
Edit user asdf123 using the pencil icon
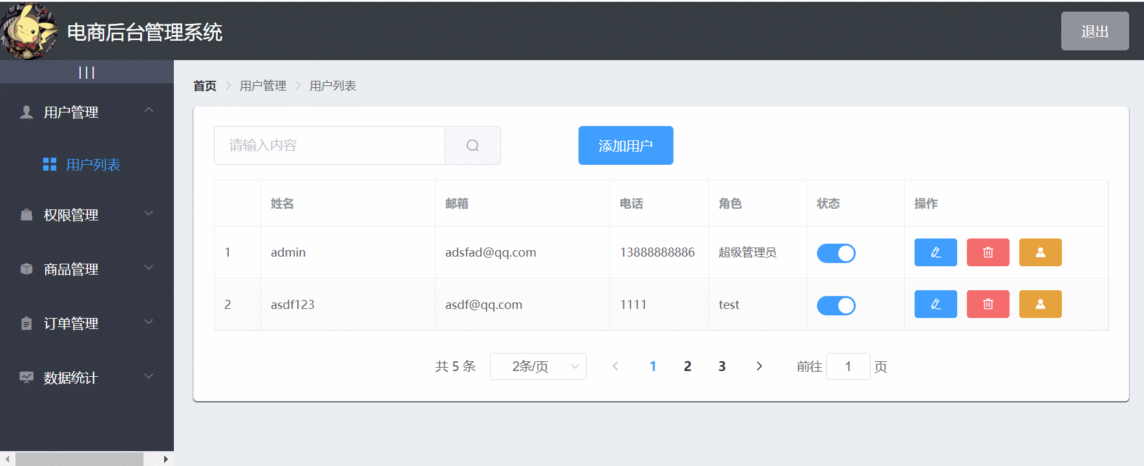click(x=935, y=304)
